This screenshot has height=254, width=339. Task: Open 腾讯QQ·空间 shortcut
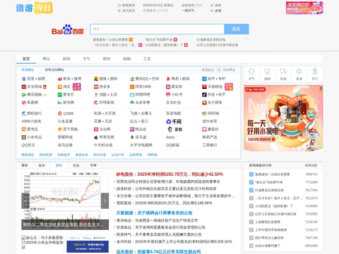click(144, 79)
